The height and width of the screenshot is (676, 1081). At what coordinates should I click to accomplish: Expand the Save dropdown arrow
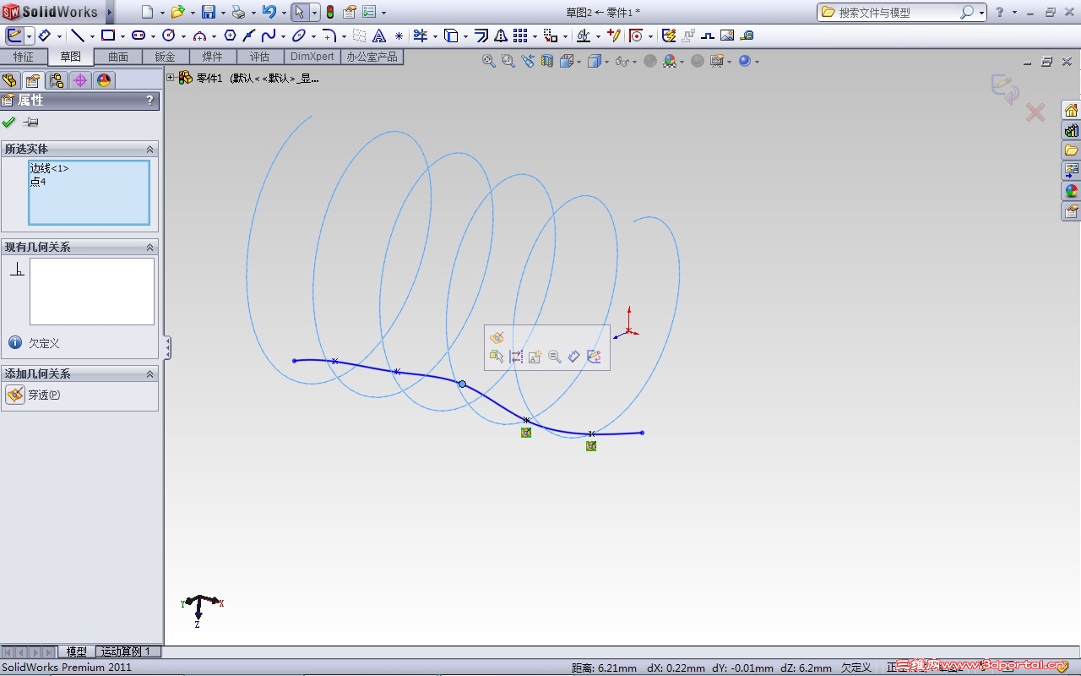point(222,13)
